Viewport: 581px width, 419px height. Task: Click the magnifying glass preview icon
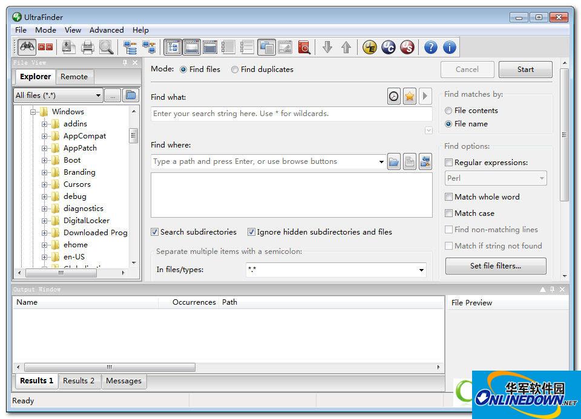tap(107, 47)
